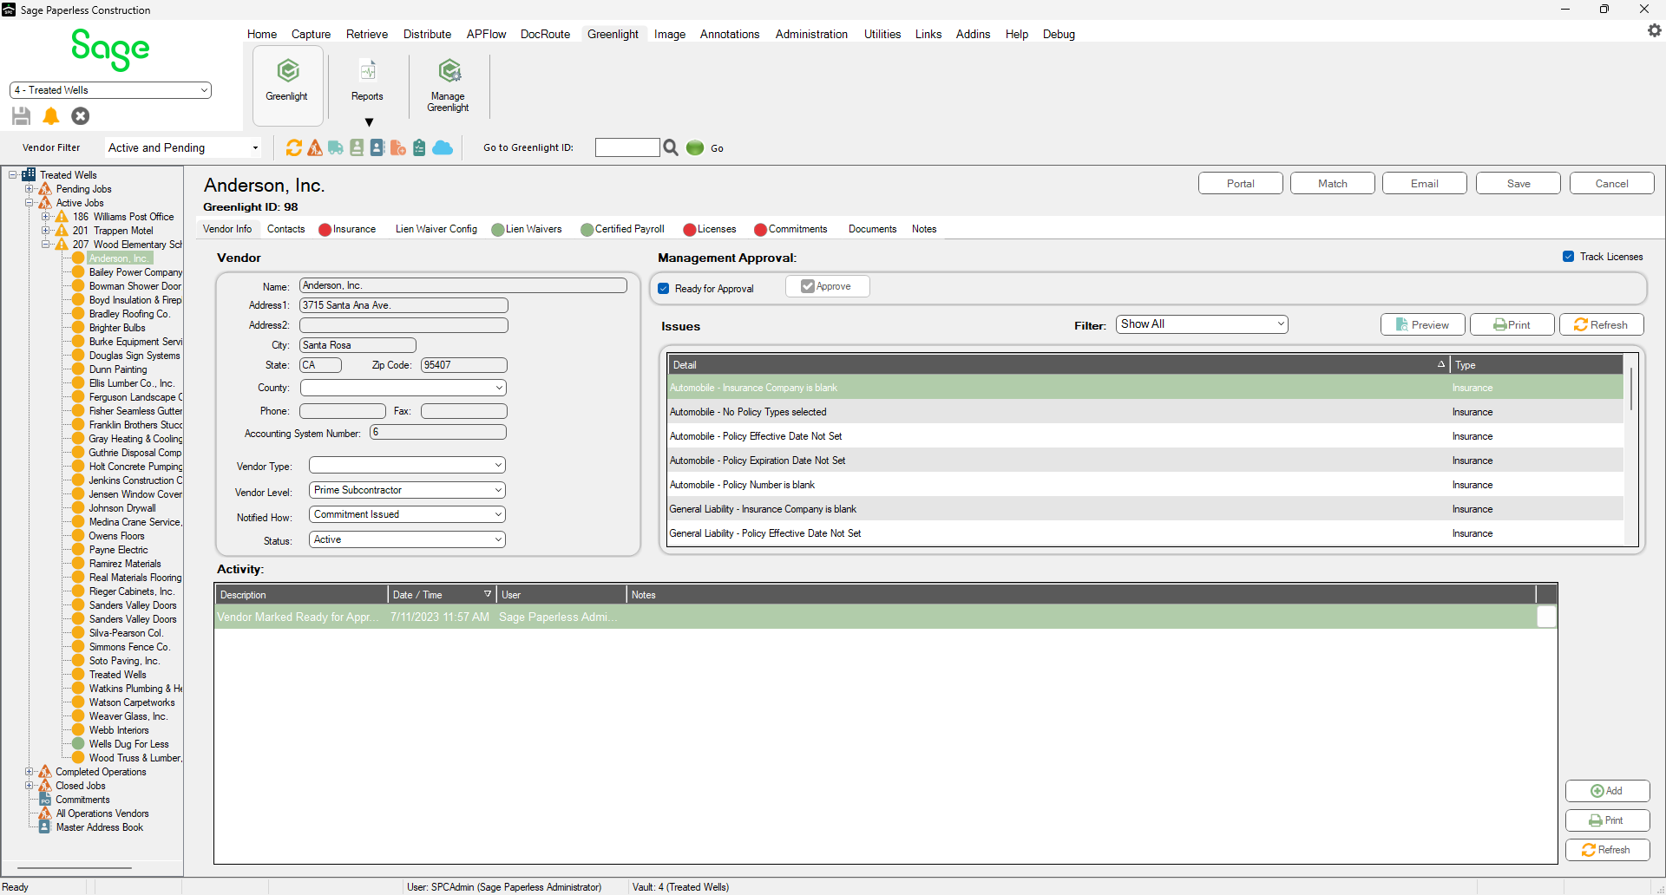The height and width of the screenshot is (895, 1666).
Task: Click the Go to Greenlight ID input field
Action: [627, 147]
